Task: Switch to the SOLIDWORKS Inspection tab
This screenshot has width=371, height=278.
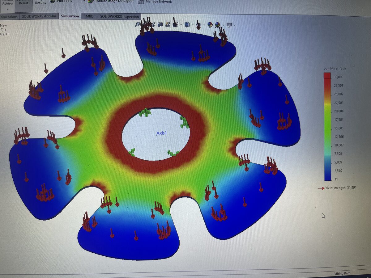Action: click(x=119, y=16)
